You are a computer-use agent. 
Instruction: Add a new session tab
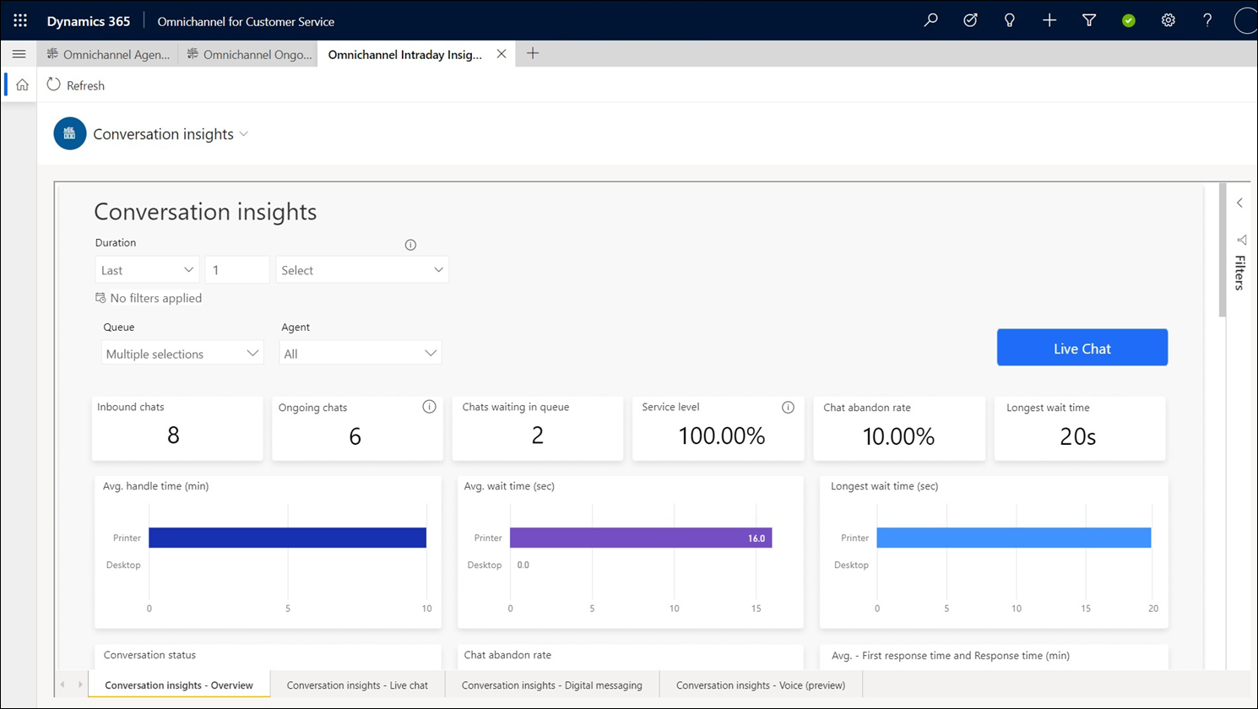(533, 53)
